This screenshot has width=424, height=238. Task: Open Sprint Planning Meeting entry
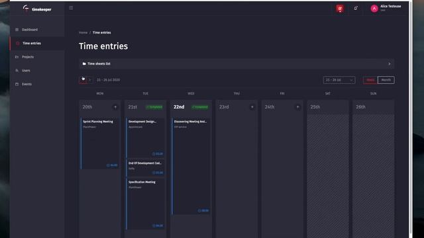coord(100,143)
